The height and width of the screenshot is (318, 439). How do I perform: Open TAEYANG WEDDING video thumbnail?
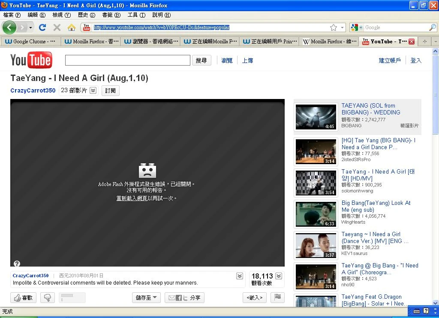(316, 117)
